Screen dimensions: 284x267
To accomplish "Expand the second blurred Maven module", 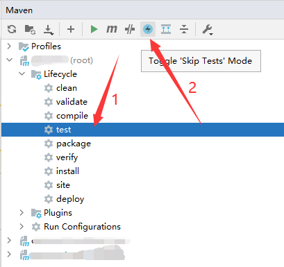I will pos(9,241).
